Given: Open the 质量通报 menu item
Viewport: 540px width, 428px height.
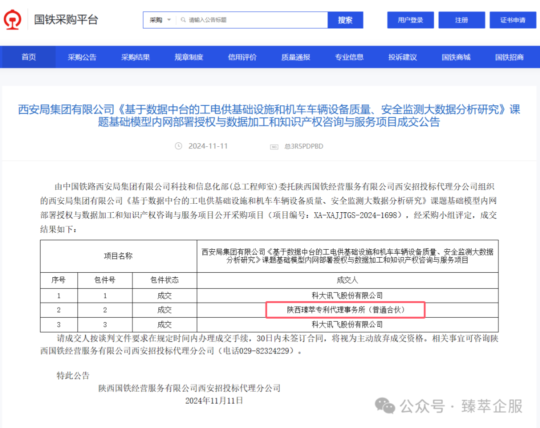Looking at the screenshot, I should pyautogui.click(x=295, y=56).
